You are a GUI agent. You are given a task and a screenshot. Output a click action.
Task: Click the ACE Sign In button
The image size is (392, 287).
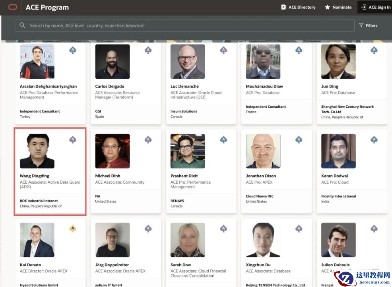point(375,7)
